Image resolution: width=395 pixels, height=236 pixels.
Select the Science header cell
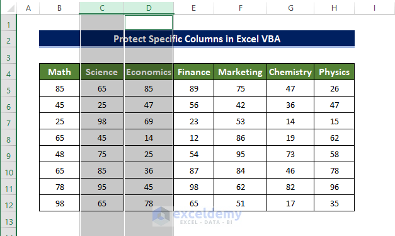coord(102,72)
